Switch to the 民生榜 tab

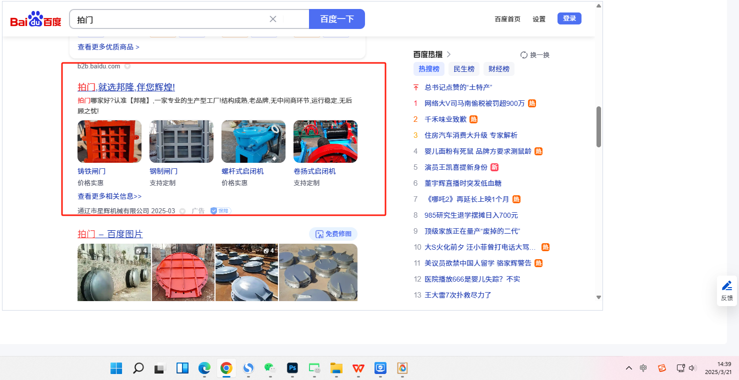[464, 69]
